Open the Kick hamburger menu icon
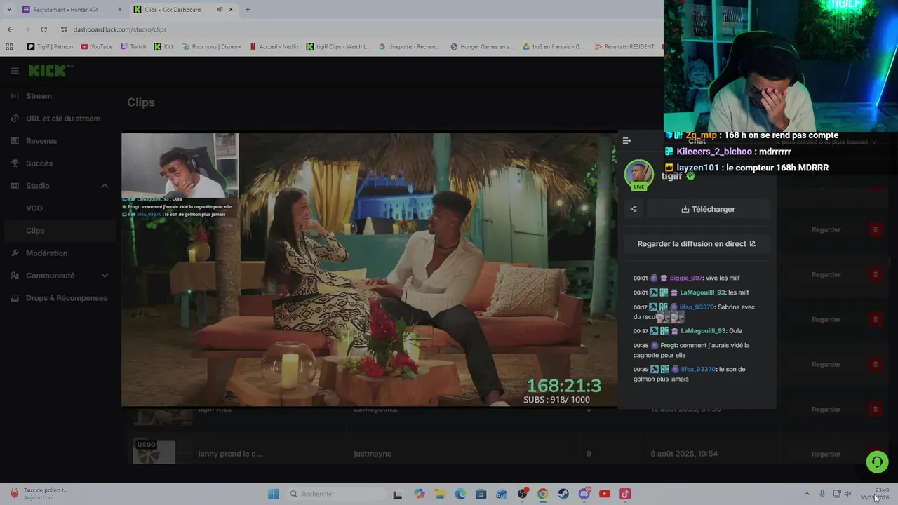 point(15,71)
